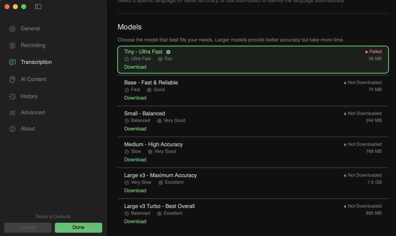Download the Medium - High Accuracy model

(x=135, y=160)
